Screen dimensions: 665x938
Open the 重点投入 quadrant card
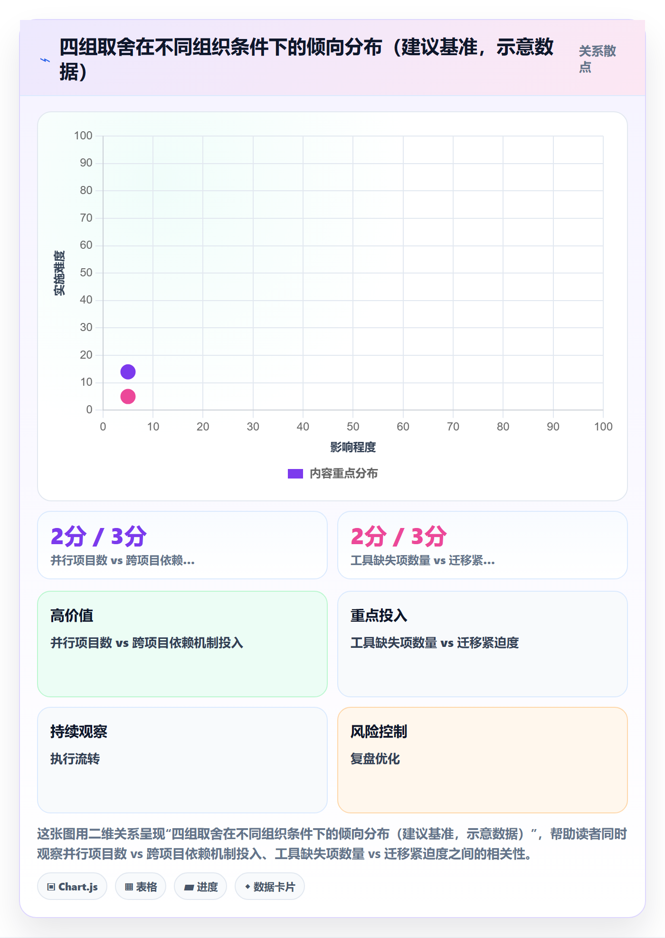tap(483, 644)
